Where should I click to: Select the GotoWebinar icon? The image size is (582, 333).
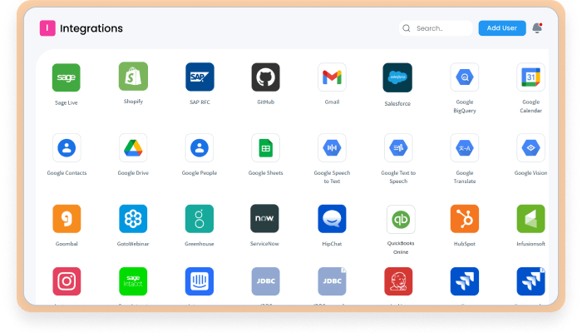click(x=133, y=218)
